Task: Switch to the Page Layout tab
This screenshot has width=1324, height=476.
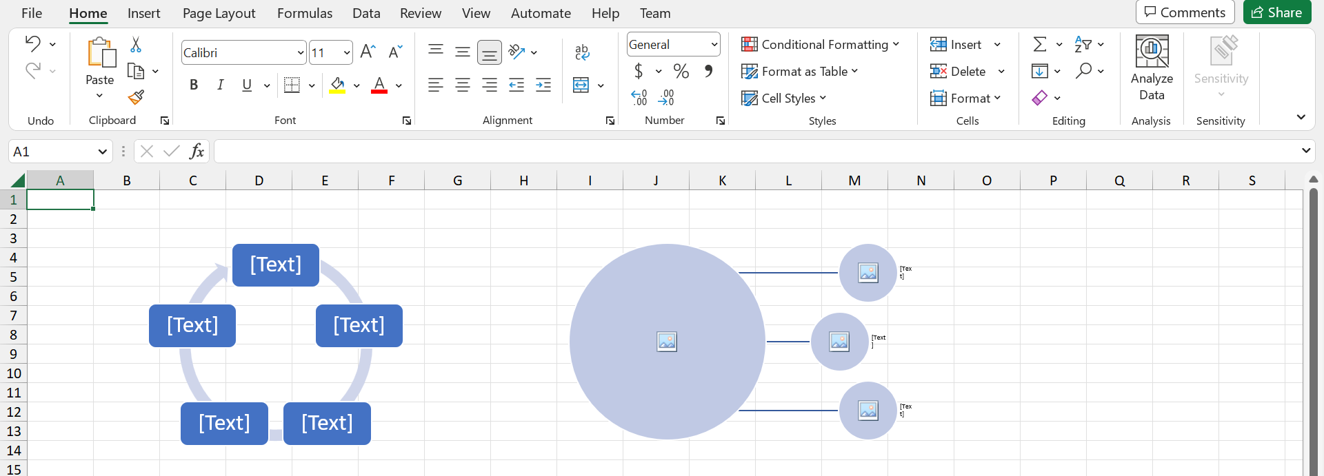Action: point(219,13)
